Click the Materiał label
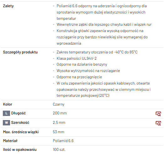The width and height of the screenshot is (164, 154). pos(10,141)
